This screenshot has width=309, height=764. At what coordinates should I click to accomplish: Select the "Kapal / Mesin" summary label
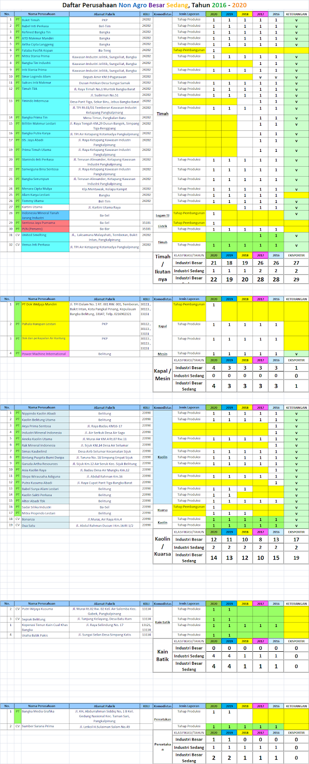(x=162, y=375)
